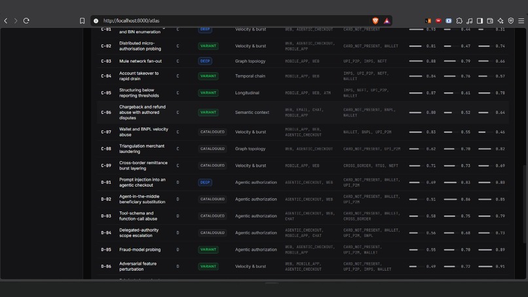The width and height of the screenshot is (528, 297).
Task: Click the CATALOGUED badge on row C-07
Action: click(x=212, y=132)
